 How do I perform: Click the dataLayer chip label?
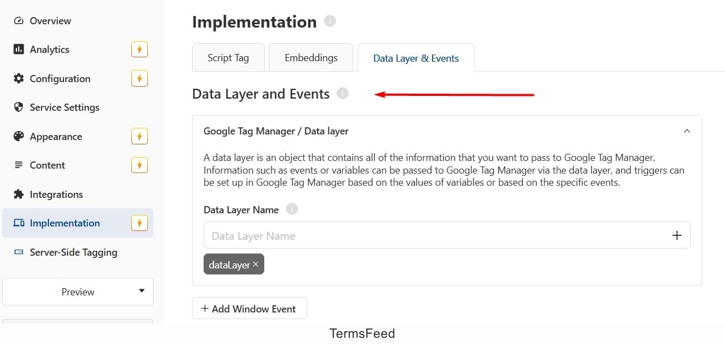click(230, 265)
